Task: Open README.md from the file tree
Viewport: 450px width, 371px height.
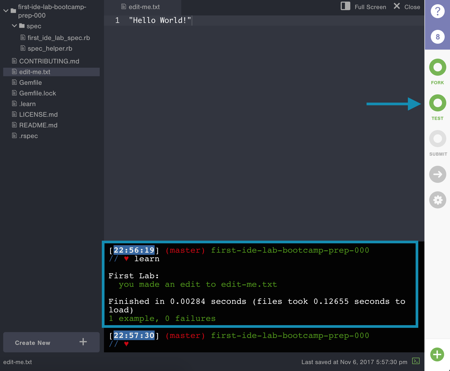Action: tap(38, 125)
